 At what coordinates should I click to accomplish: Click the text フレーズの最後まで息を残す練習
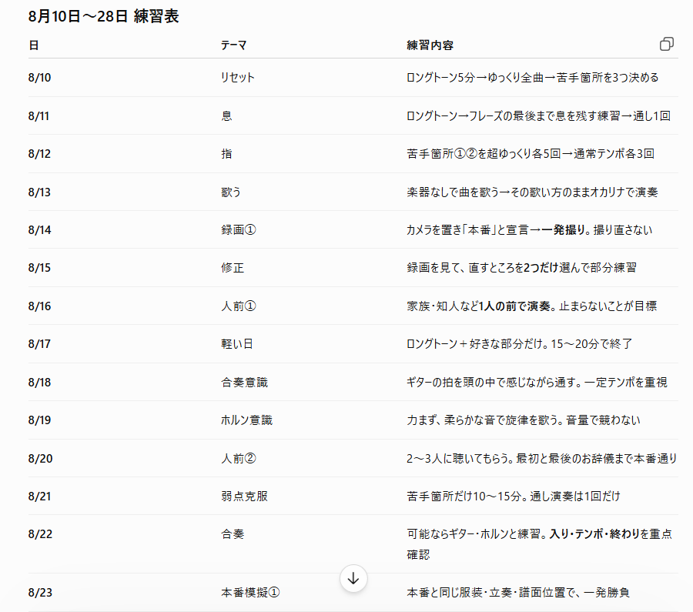pyautogui.click(x=545, y=115)
